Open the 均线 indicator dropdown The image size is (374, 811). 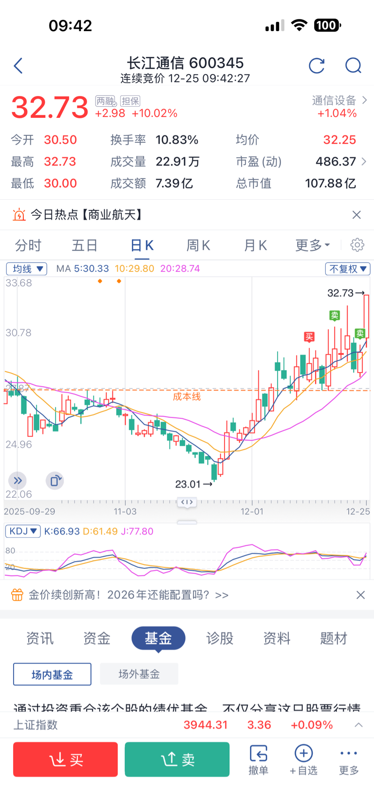coord(26,268)
